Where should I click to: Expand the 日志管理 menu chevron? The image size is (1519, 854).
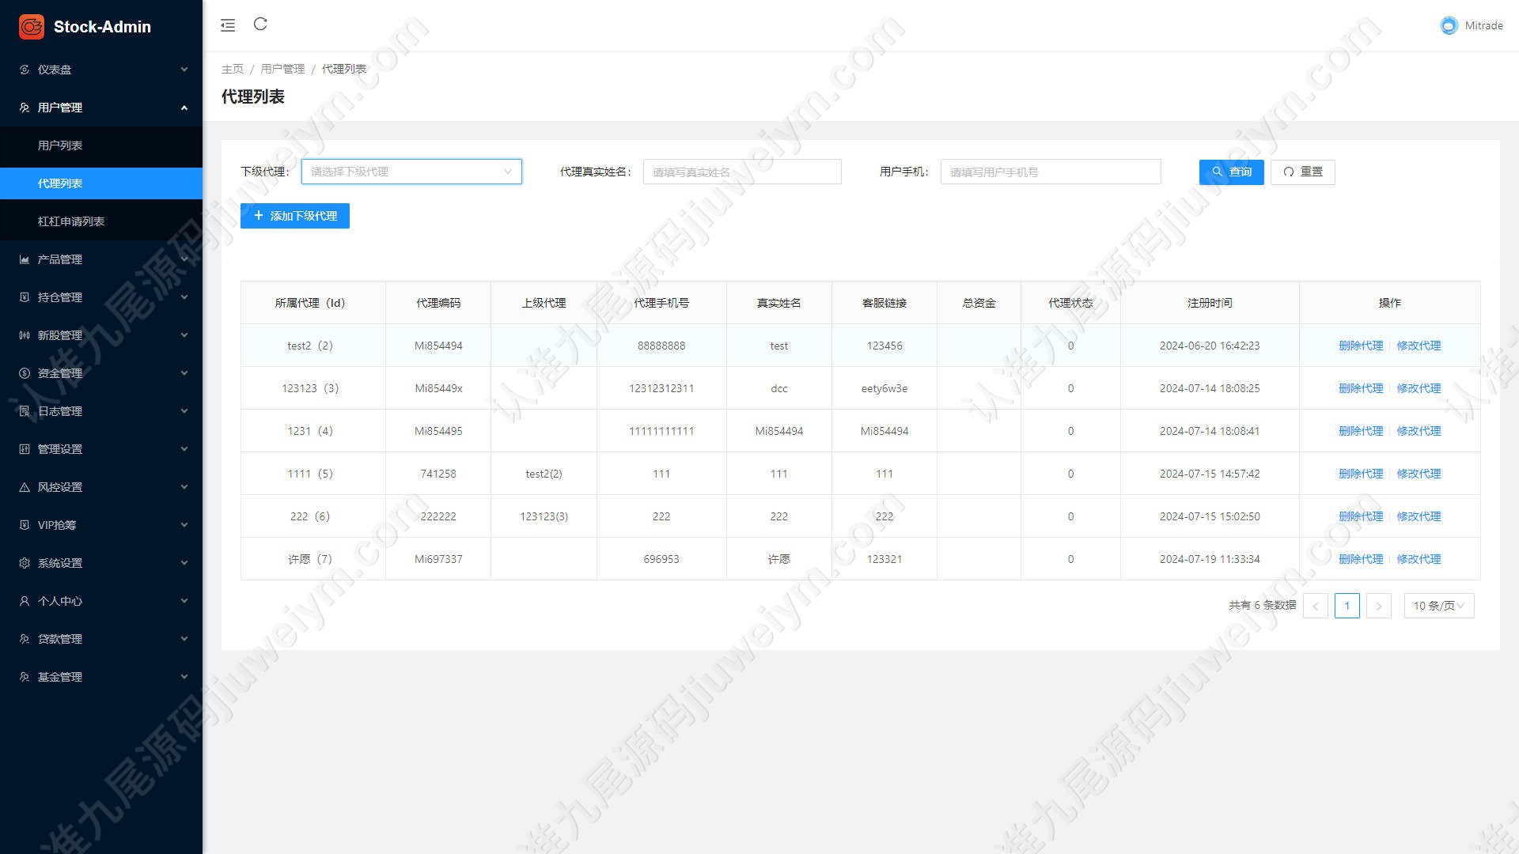[184, 411]
